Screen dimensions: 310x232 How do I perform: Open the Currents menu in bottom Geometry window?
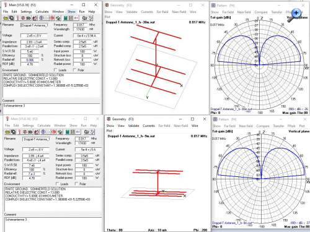pos(149,126)
